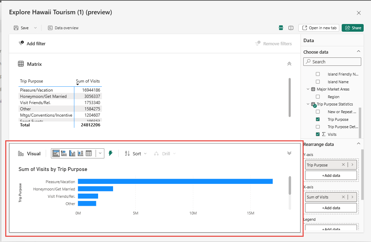Close the Explore Hawaii Tourism dialog
Image resolution: width=371 pixels, height=242 pixels.
coord(359,13)
